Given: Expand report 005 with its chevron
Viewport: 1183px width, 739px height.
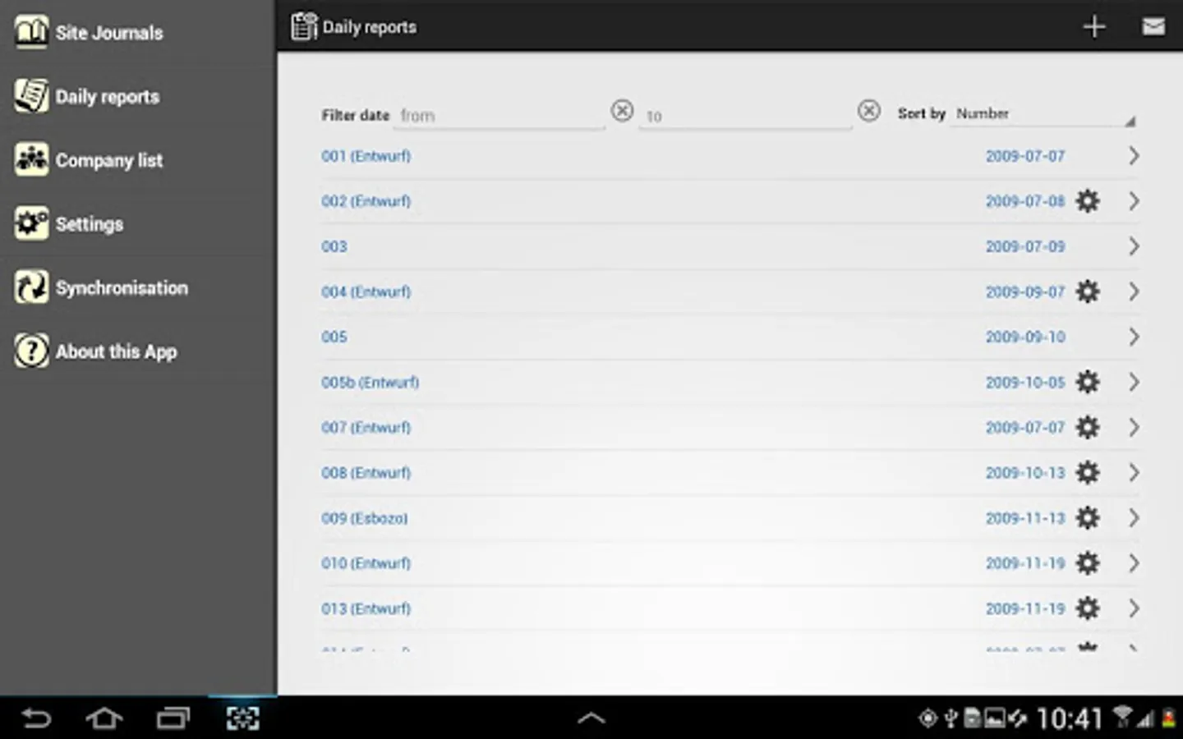Looking at the screenshot, I should (x=1134, y=336).
